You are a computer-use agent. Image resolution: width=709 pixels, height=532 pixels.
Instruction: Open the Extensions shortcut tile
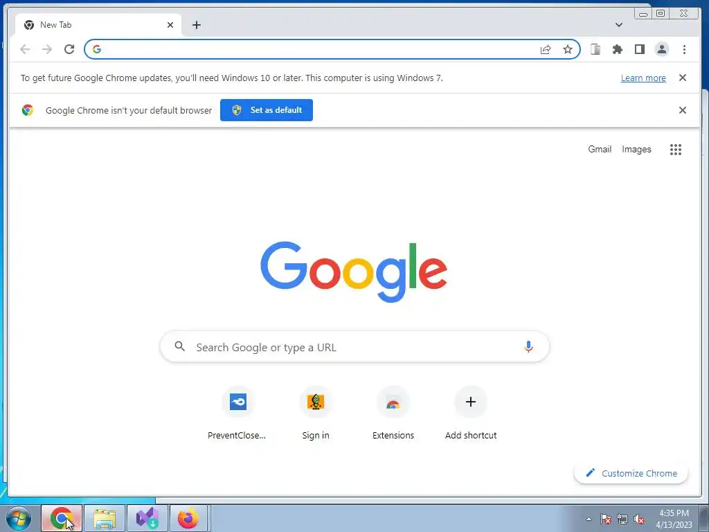click(393, 414)
